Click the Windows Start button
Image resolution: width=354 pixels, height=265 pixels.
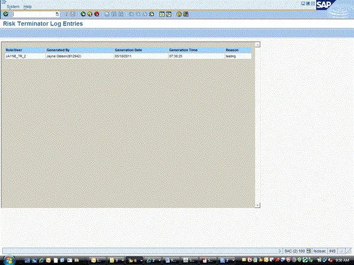(8, 259)
